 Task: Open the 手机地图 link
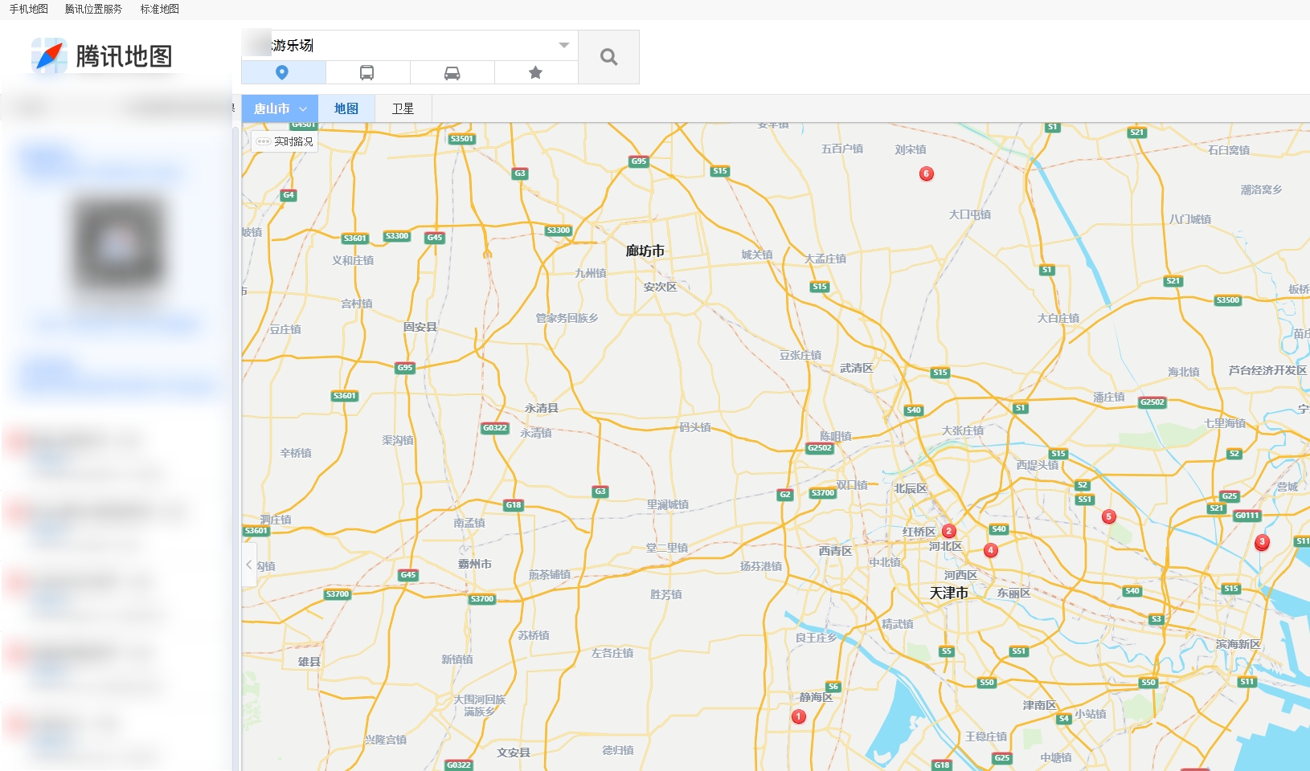tap(29, 9)
